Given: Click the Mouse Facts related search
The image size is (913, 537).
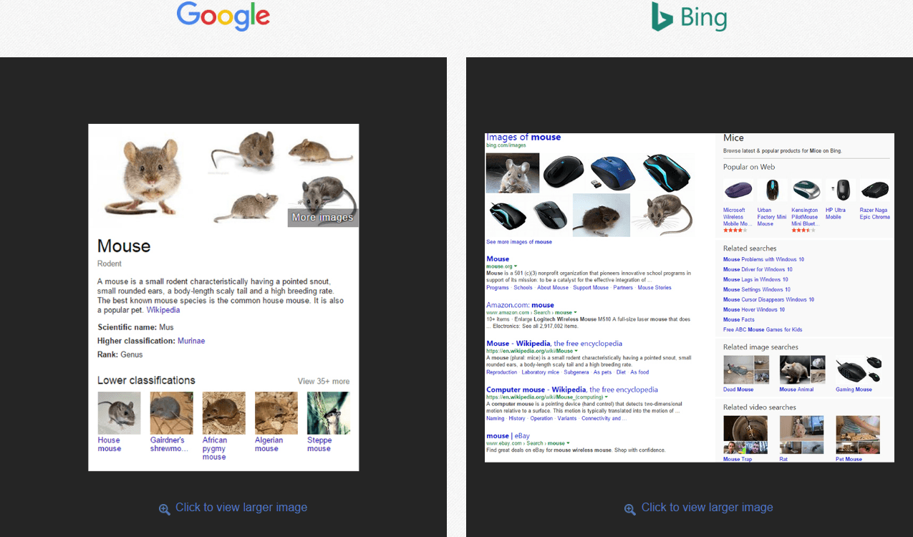Looking at the screenshot, I should tap(739, 319).
